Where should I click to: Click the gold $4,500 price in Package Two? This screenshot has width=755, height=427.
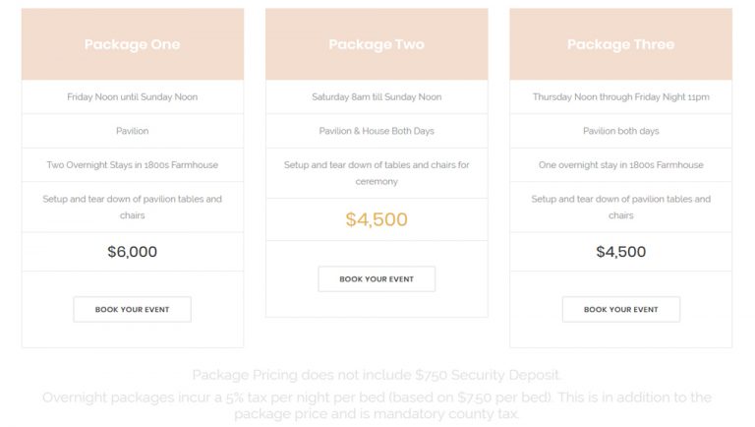(377, 219)
